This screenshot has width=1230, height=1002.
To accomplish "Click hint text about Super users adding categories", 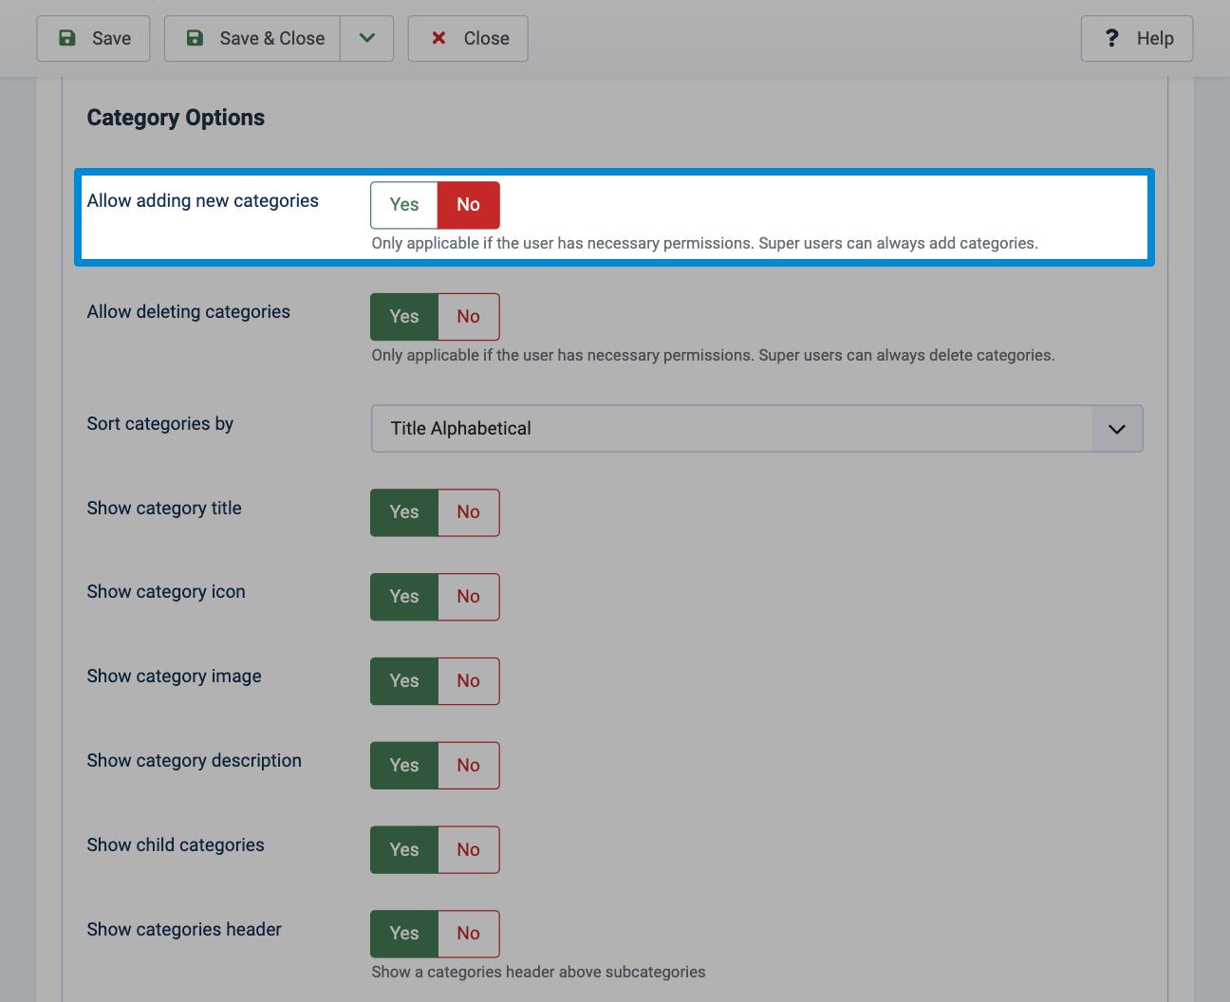I will tap(705, 243).
